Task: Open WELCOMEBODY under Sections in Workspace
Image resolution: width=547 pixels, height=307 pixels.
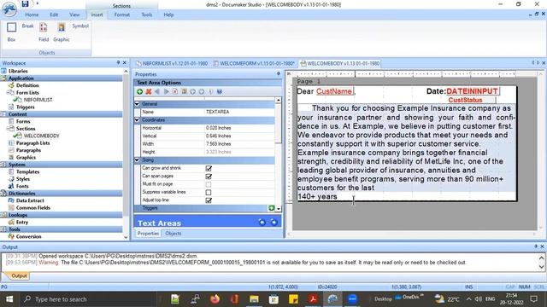Action: [42, 136]
